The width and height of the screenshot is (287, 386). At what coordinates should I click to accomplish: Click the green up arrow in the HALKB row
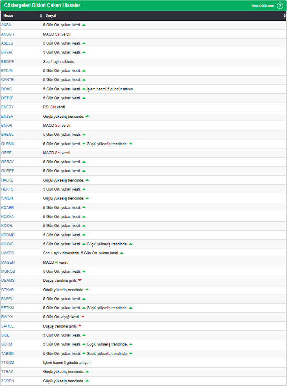87,180
